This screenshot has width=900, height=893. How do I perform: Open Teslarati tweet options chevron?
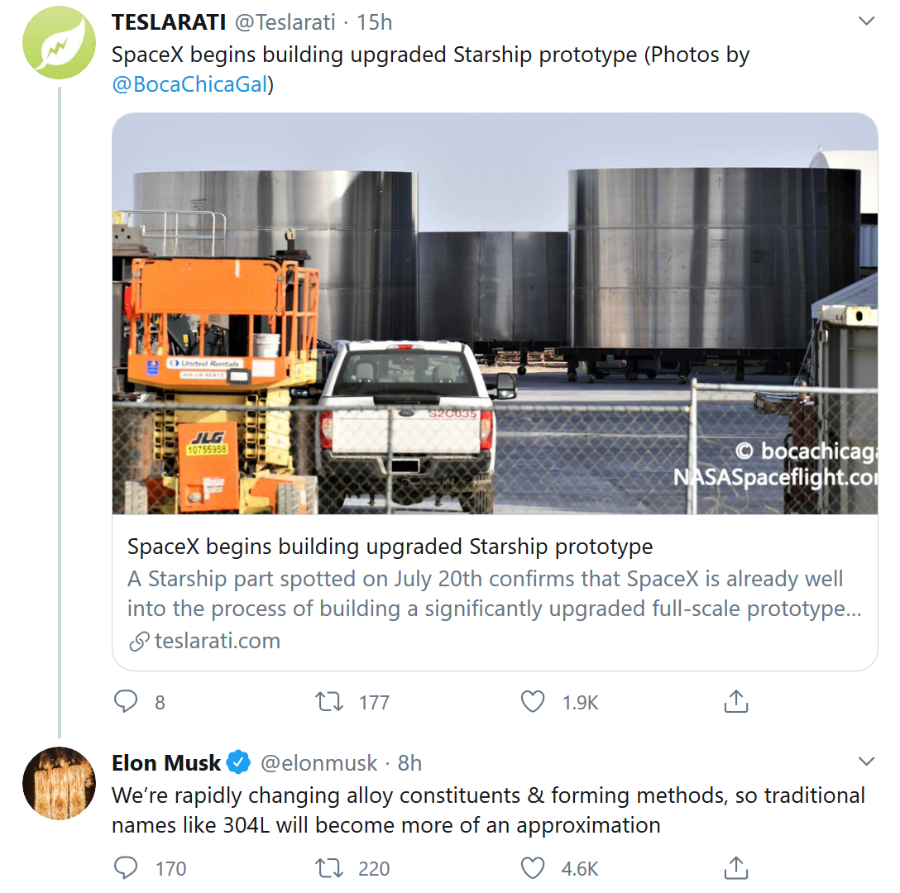point(866,21)
